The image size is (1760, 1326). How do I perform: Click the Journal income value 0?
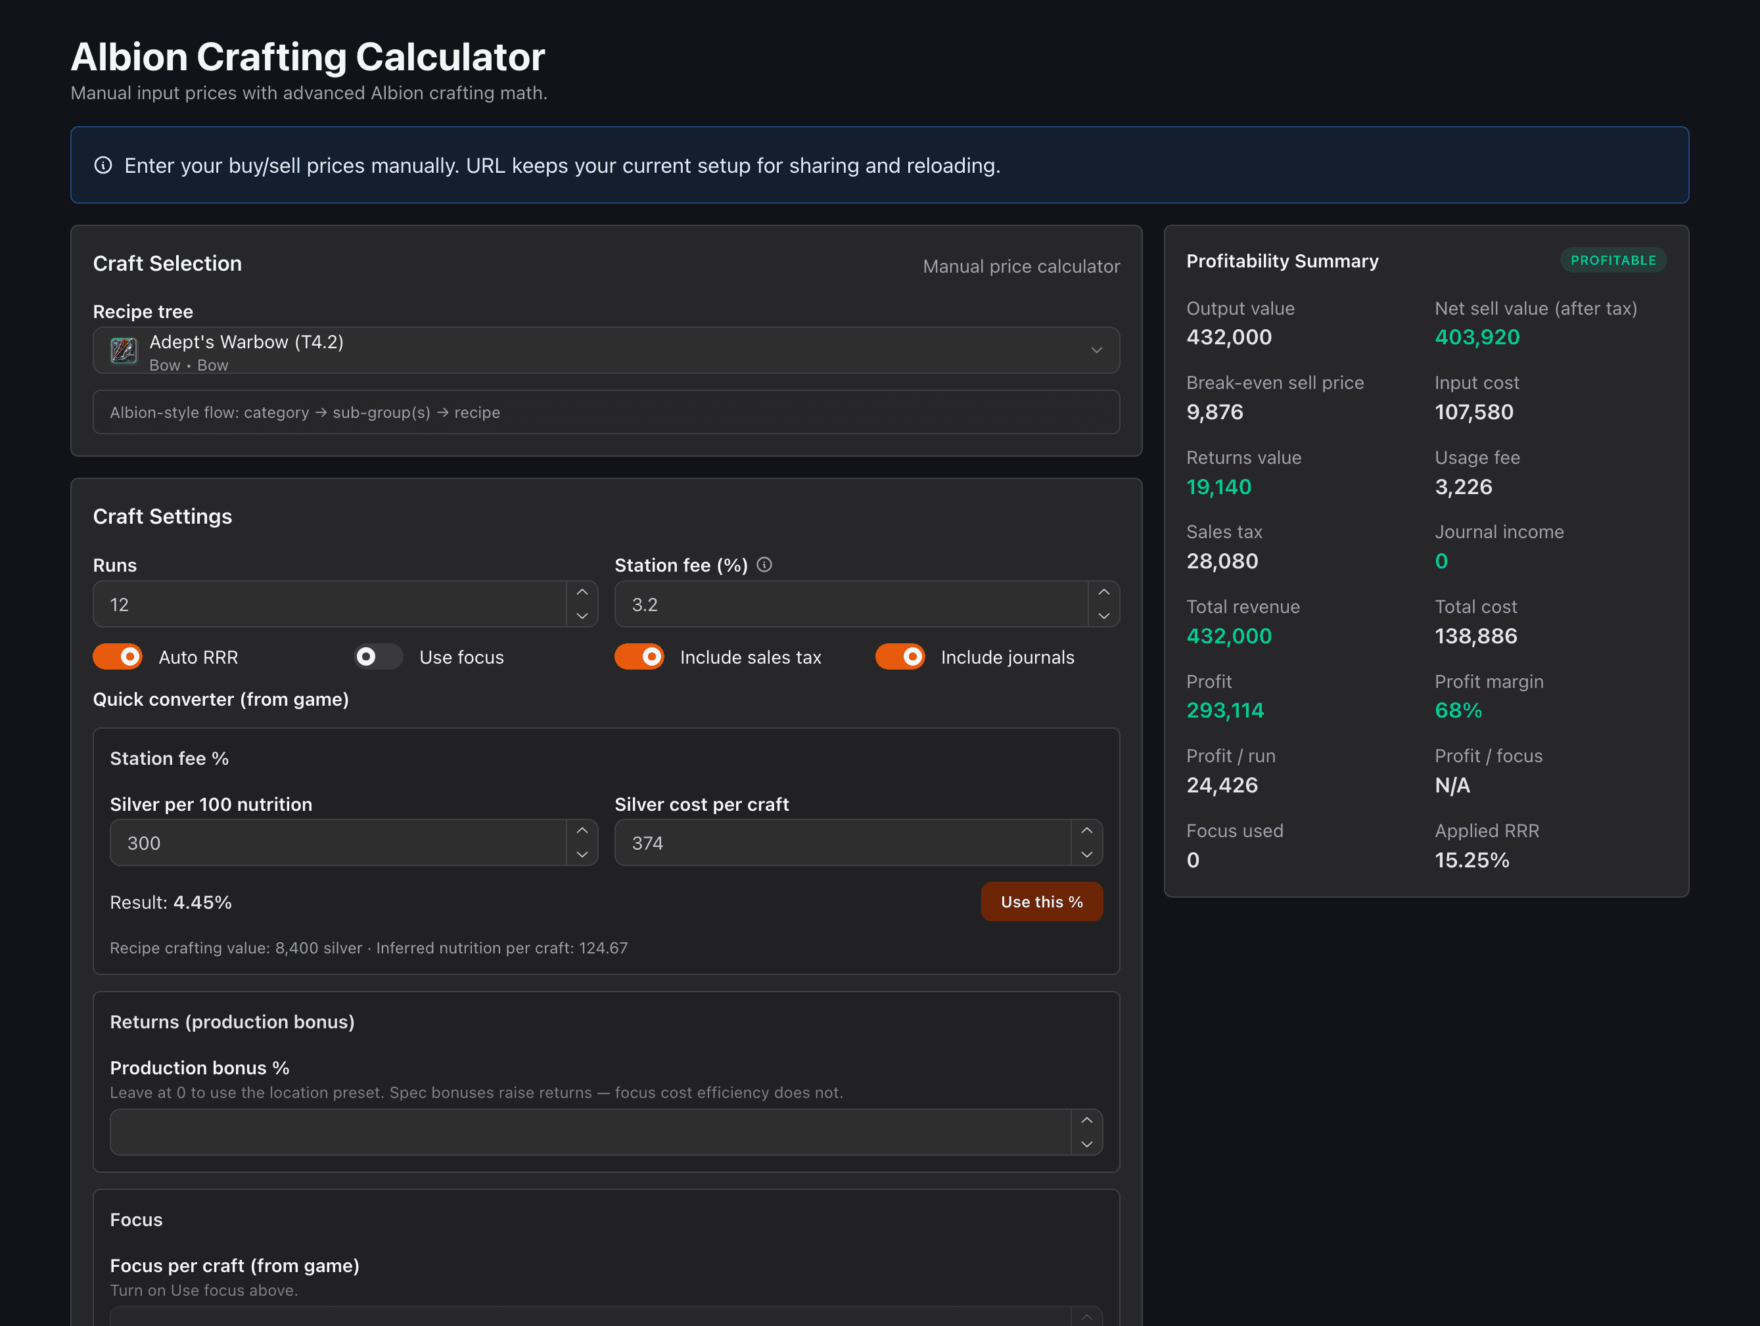[x=1442, y=562]
